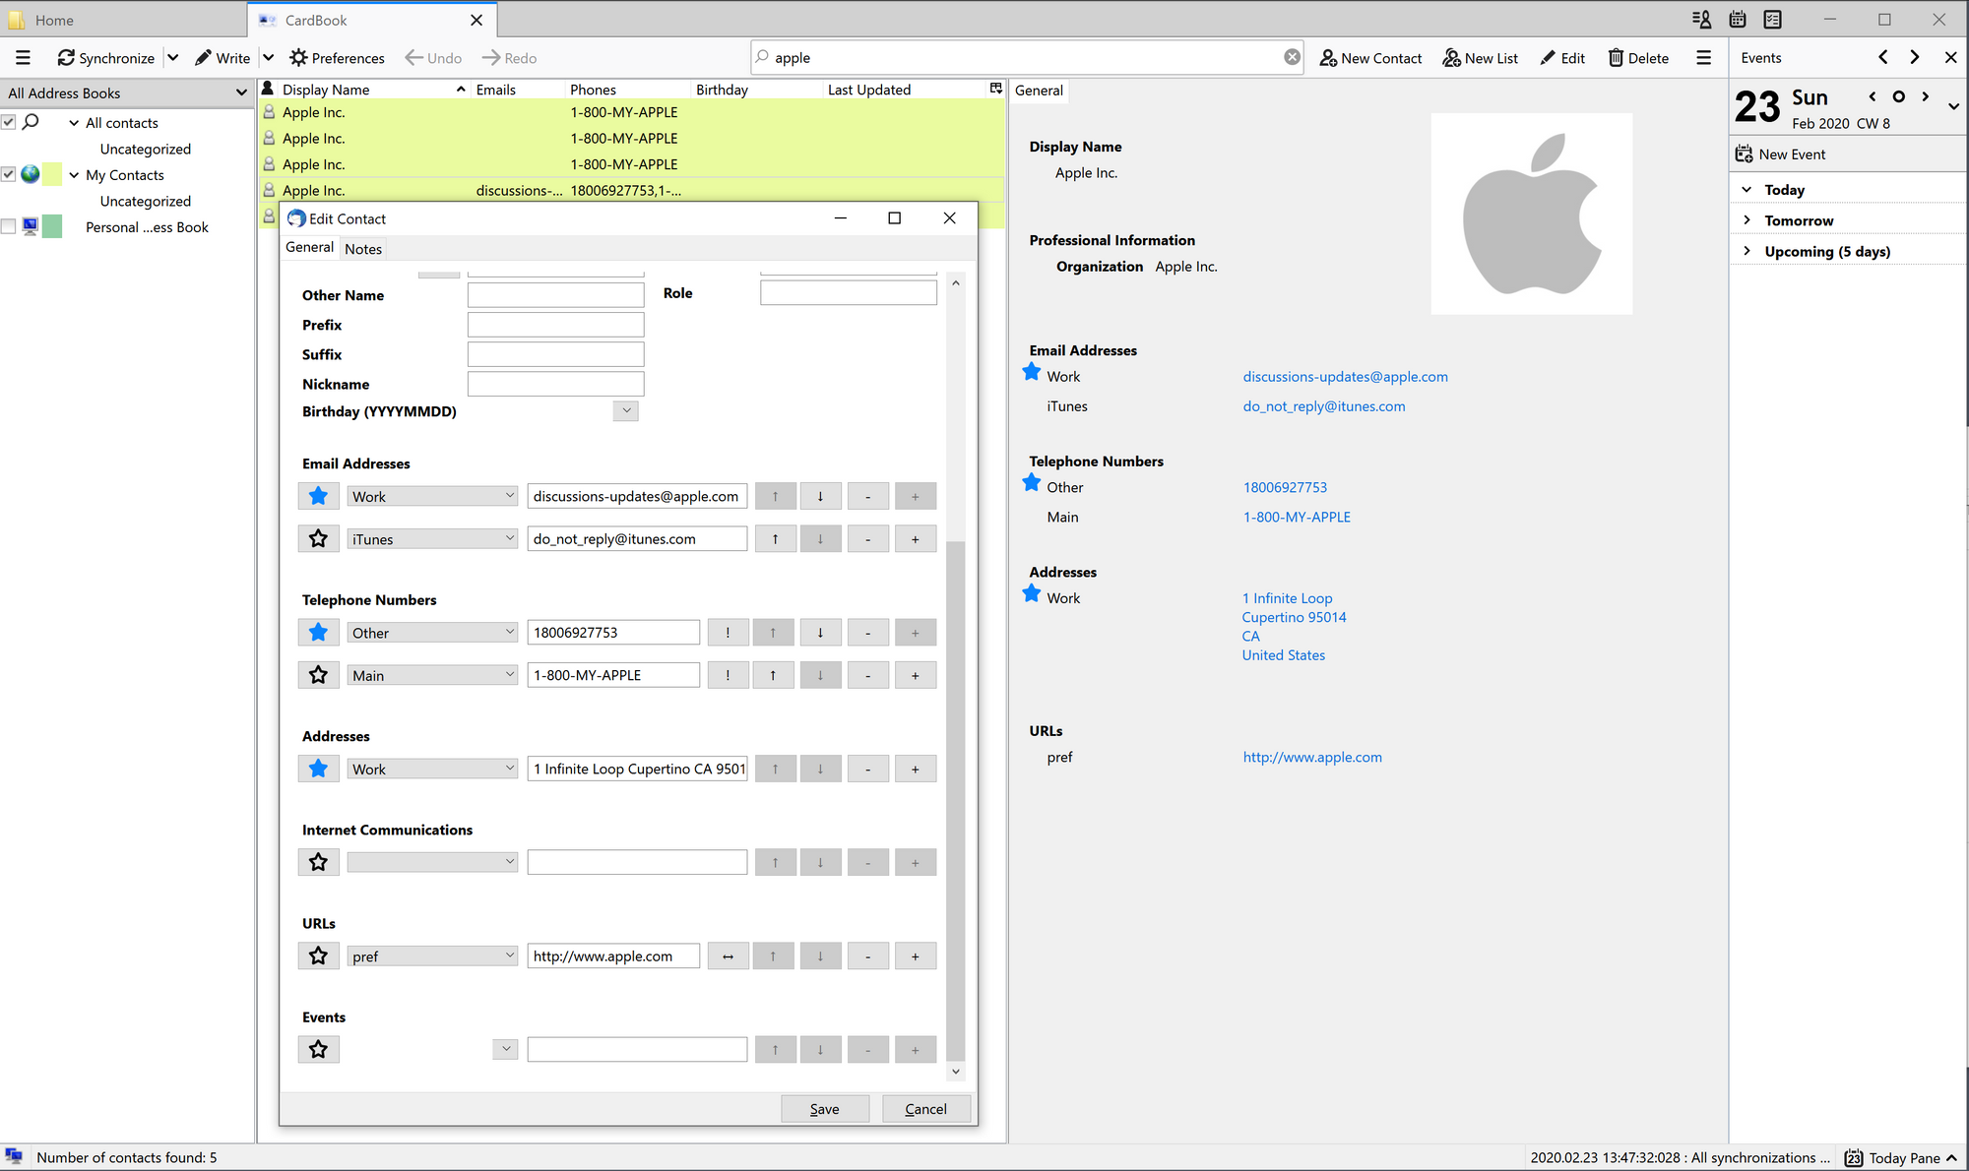1969x1171 pixels.
Task: Click the Edit Contact vertical scrollbar
Action: tap(955, 801)
